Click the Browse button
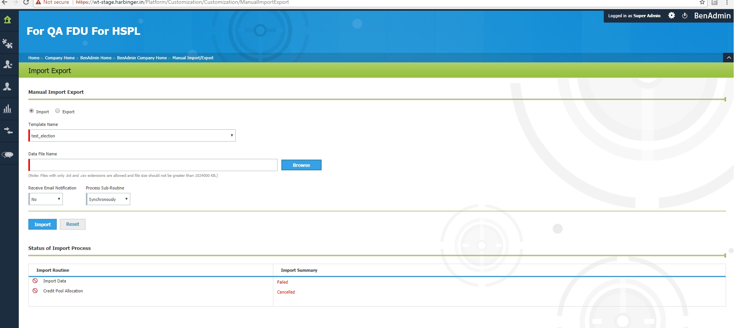736x328 pixels. coord(301,165)
